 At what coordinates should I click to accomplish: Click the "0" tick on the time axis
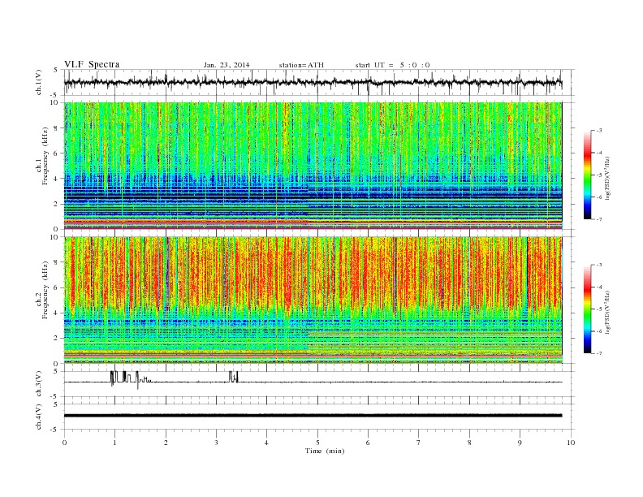pos(64,443)
